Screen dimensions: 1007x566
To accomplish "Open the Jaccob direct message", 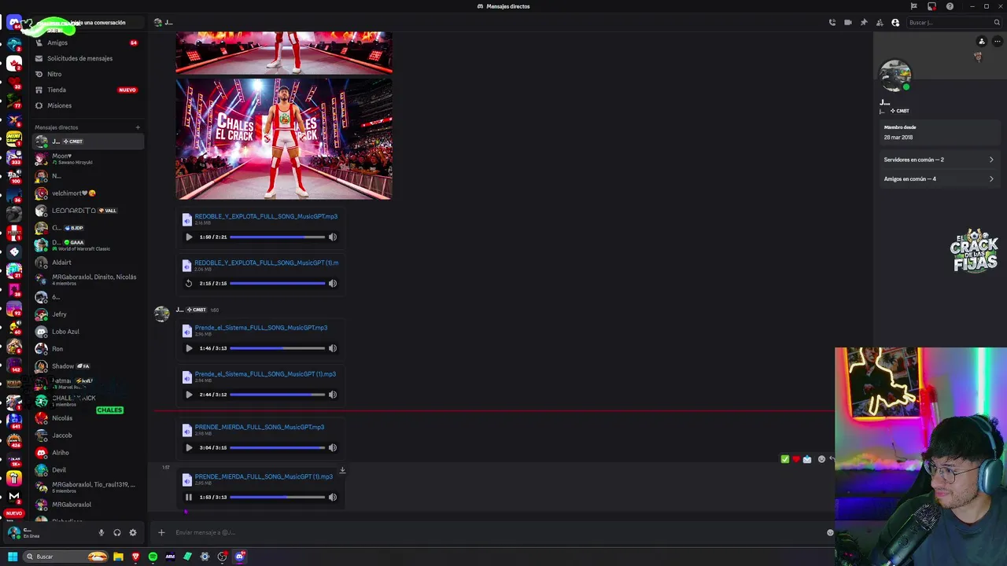I will tap(87, 436).
